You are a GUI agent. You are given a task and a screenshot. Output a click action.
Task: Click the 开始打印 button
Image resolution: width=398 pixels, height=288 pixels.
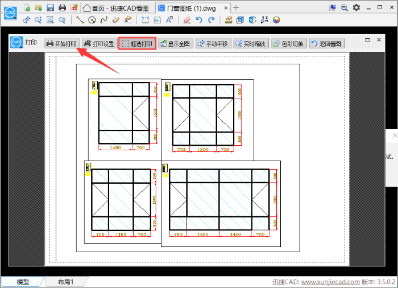point(63,44)
